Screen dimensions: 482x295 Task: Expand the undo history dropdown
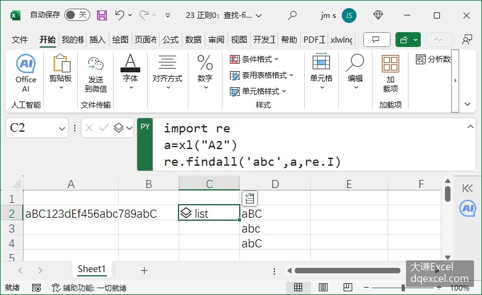pos(130,15)
